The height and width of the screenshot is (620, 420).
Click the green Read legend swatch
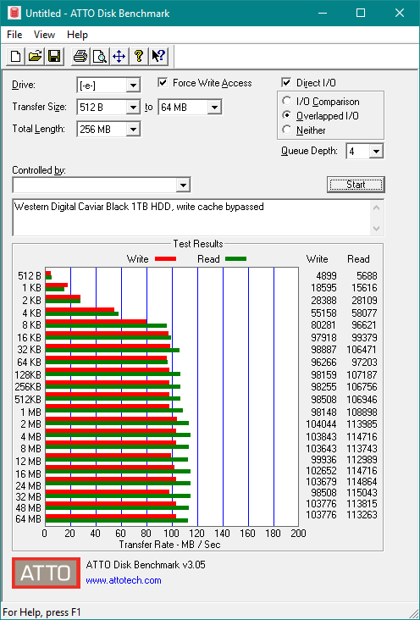coord(235,259)
